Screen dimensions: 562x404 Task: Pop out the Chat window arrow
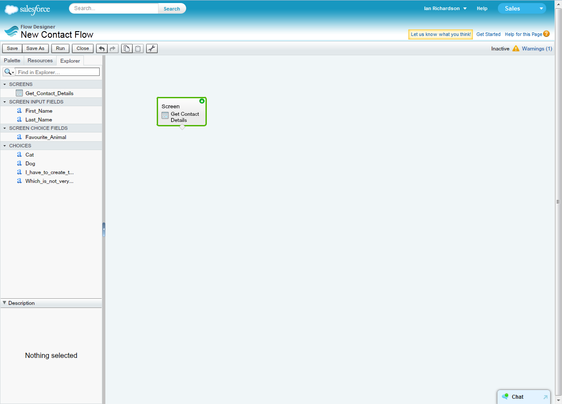pyautogui.click(x=545, y=397)
